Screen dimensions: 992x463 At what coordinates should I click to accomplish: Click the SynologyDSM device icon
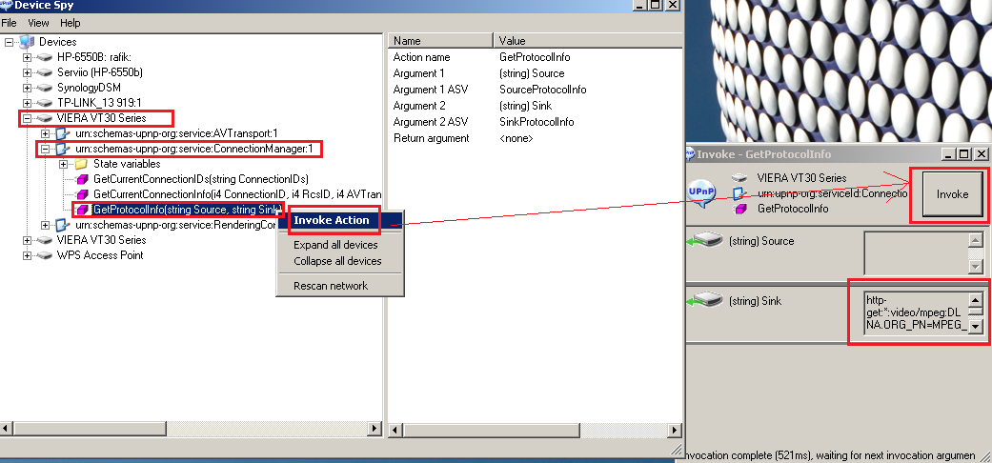(x=44, y=88)
